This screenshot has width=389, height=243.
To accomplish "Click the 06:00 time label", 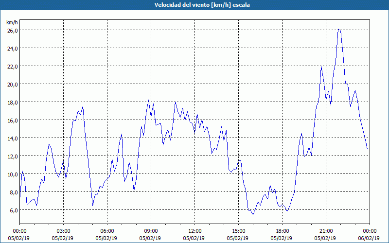I will (x=107, y=231).
